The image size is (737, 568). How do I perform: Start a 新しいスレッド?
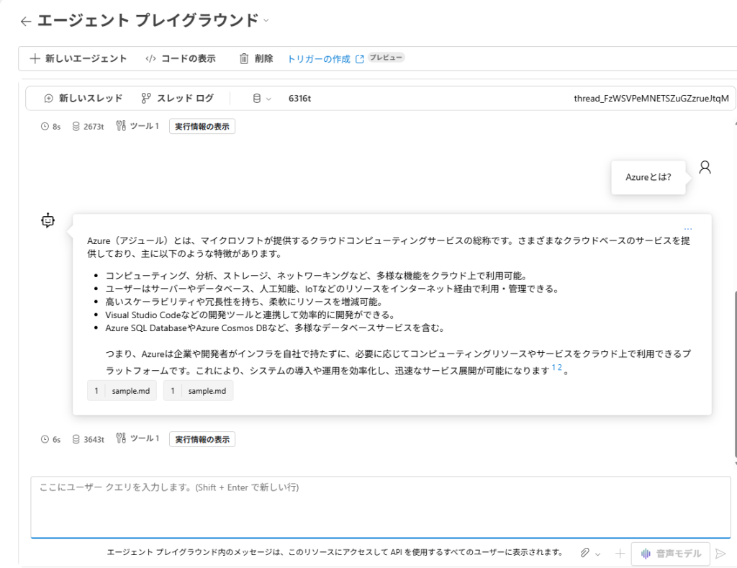coord(83,98)
